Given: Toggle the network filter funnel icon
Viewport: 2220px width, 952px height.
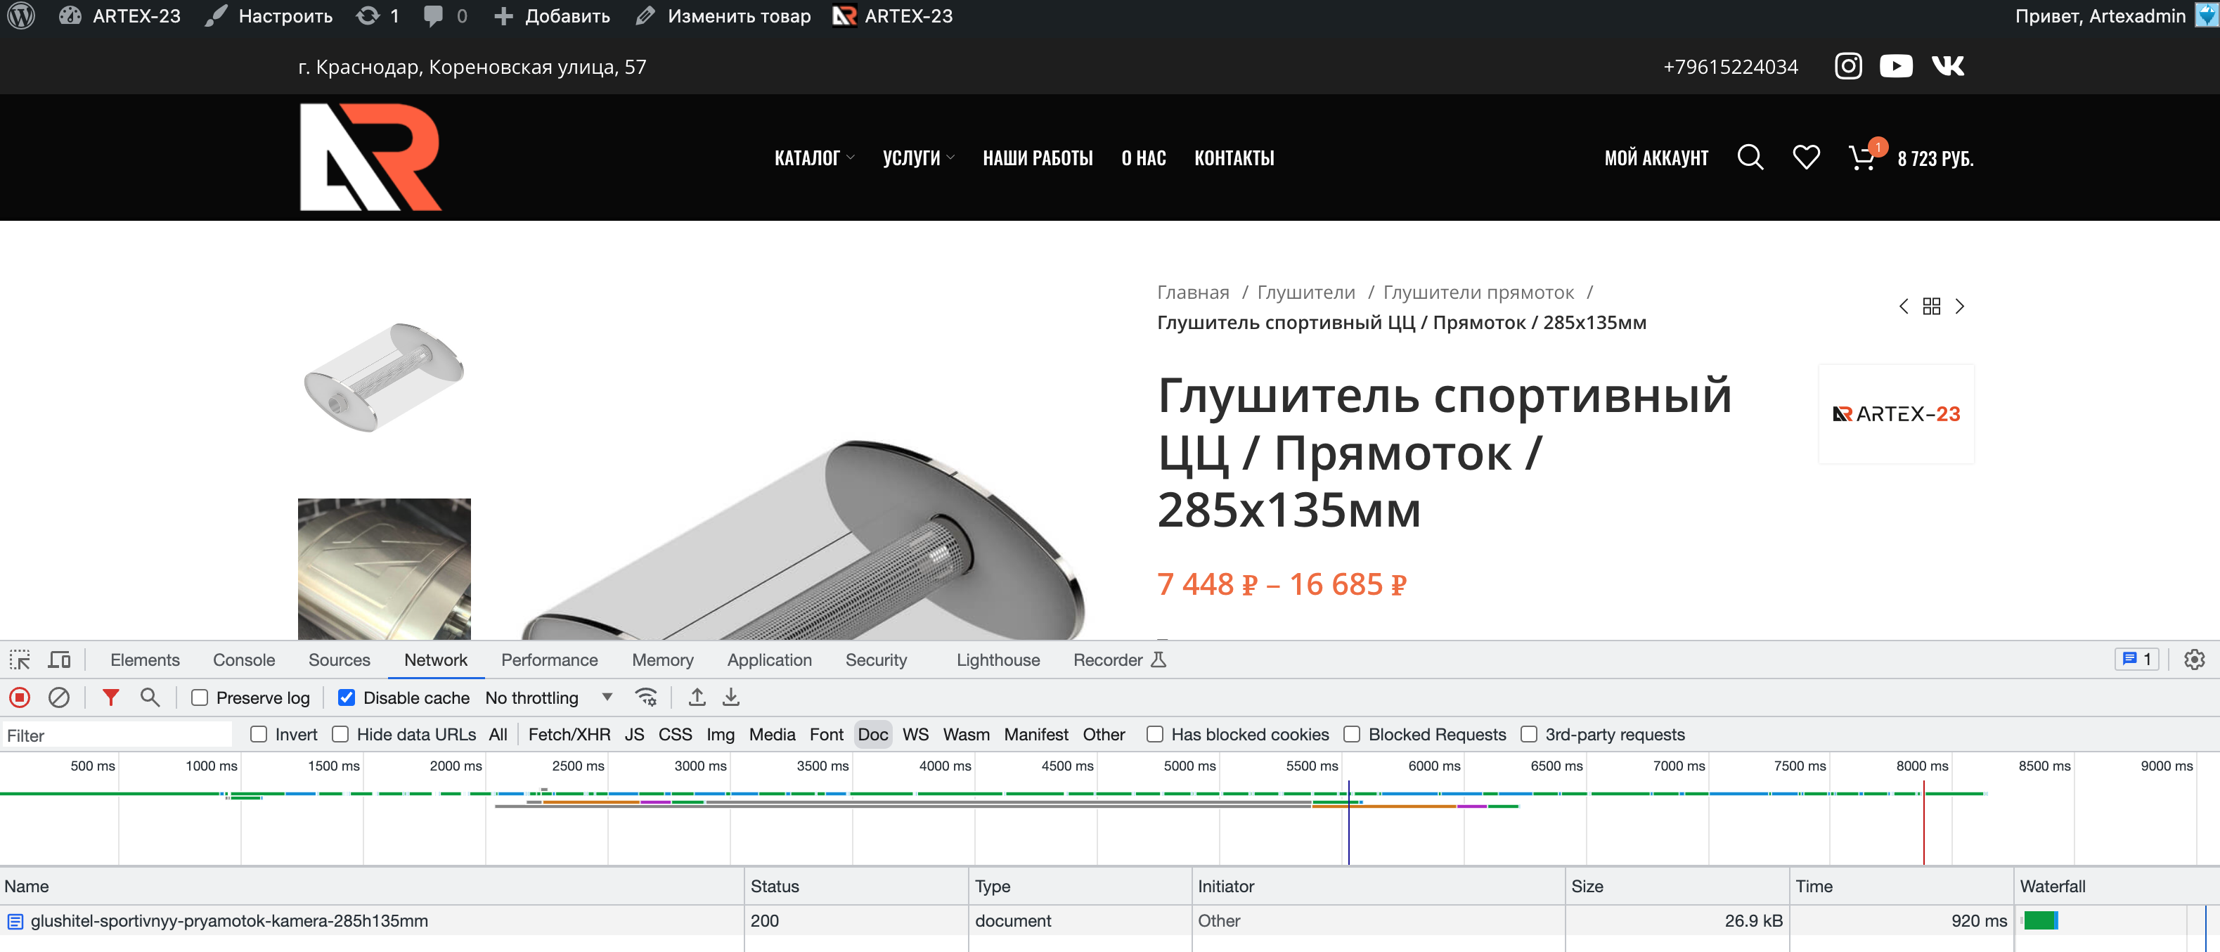Looking at the screenshot, I should pyautogui.click(x=110, y=697).
